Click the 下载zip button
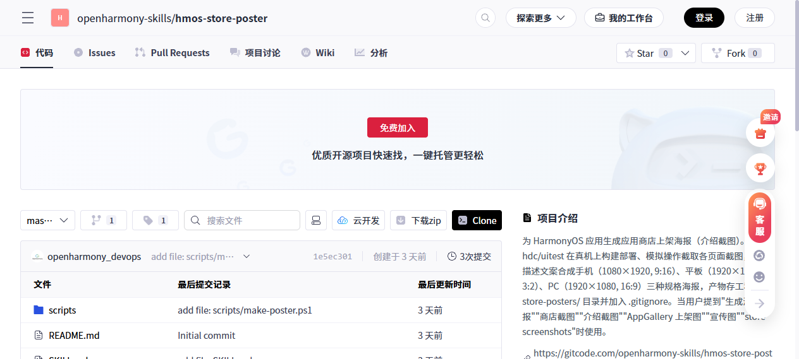 (x=418, y=220)
